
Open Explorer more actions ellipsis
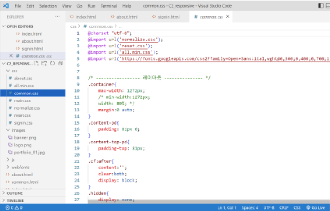(58, 17)
